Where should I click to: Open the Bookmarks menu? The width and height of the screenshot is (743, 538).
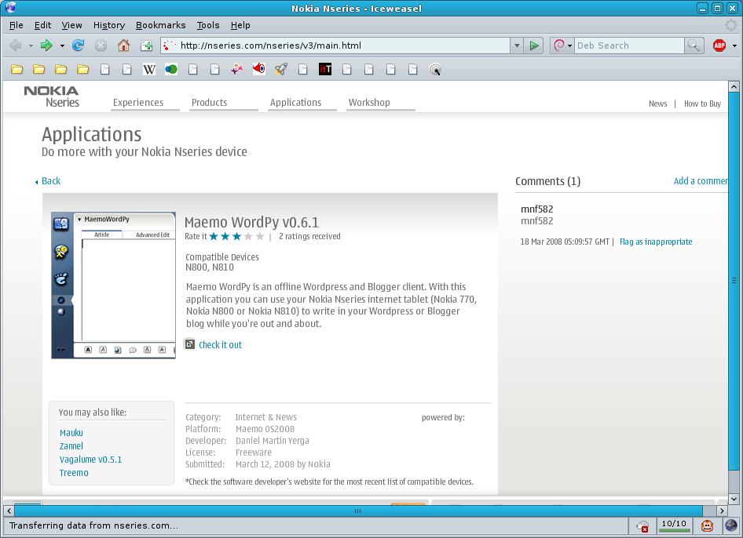click(x=161, y=25)
